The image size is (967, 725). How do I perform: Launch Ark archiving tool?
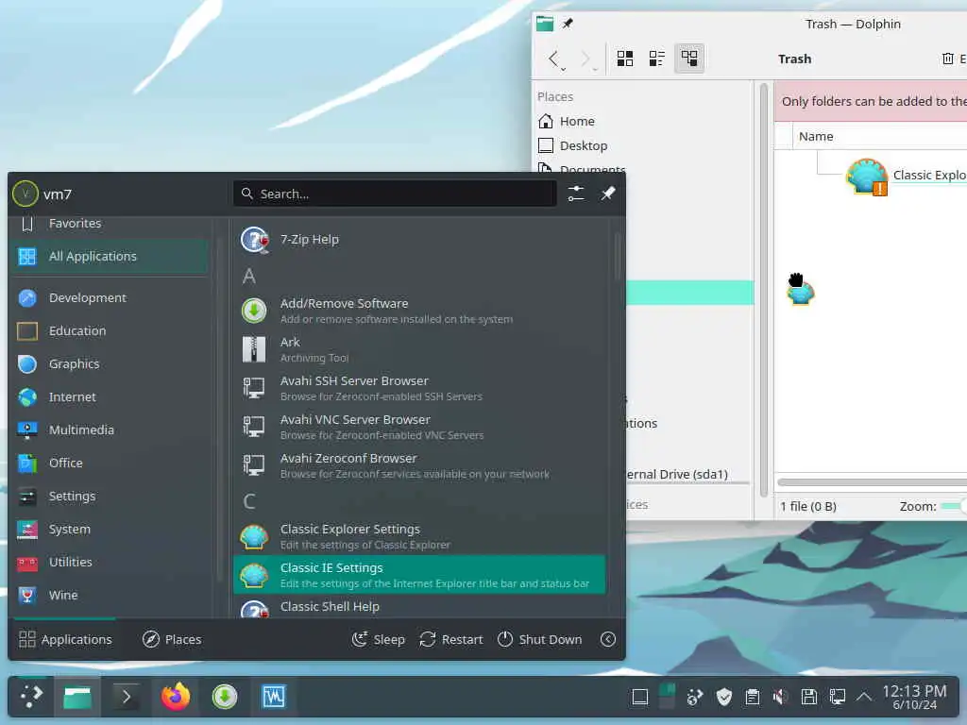click(419, 349)
